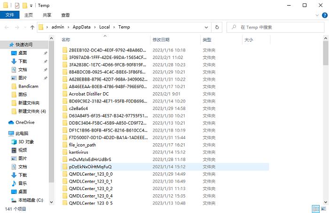Click the pin icon next to 图片
The image size is (329, 213).
tap(45, 78)
